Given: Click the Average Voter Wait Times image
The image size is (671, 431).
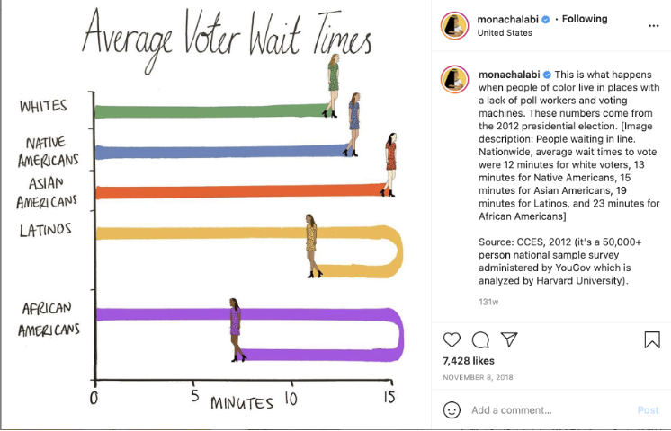Looking at the screenshot, I should coord(216,215).
